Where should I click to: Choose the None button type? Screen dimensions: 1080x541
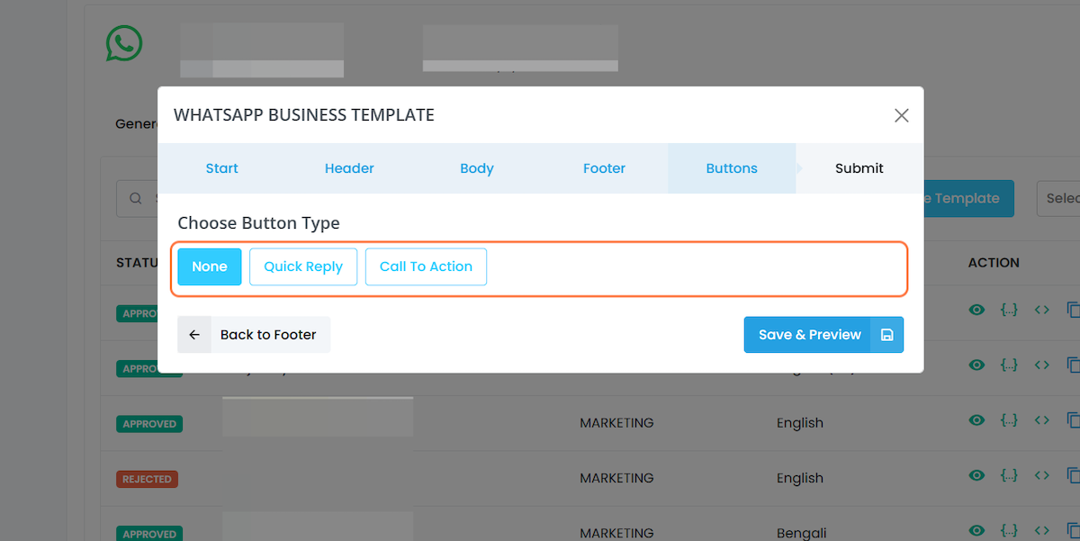210,266
